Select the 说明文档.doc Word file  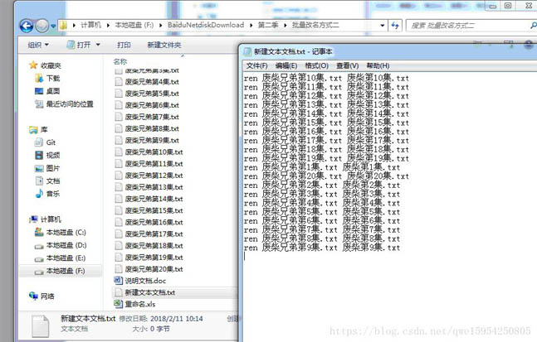[140, 281]
